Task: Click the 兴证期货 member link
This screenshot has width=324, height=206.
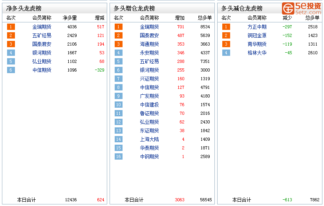Action: (149, 79)
